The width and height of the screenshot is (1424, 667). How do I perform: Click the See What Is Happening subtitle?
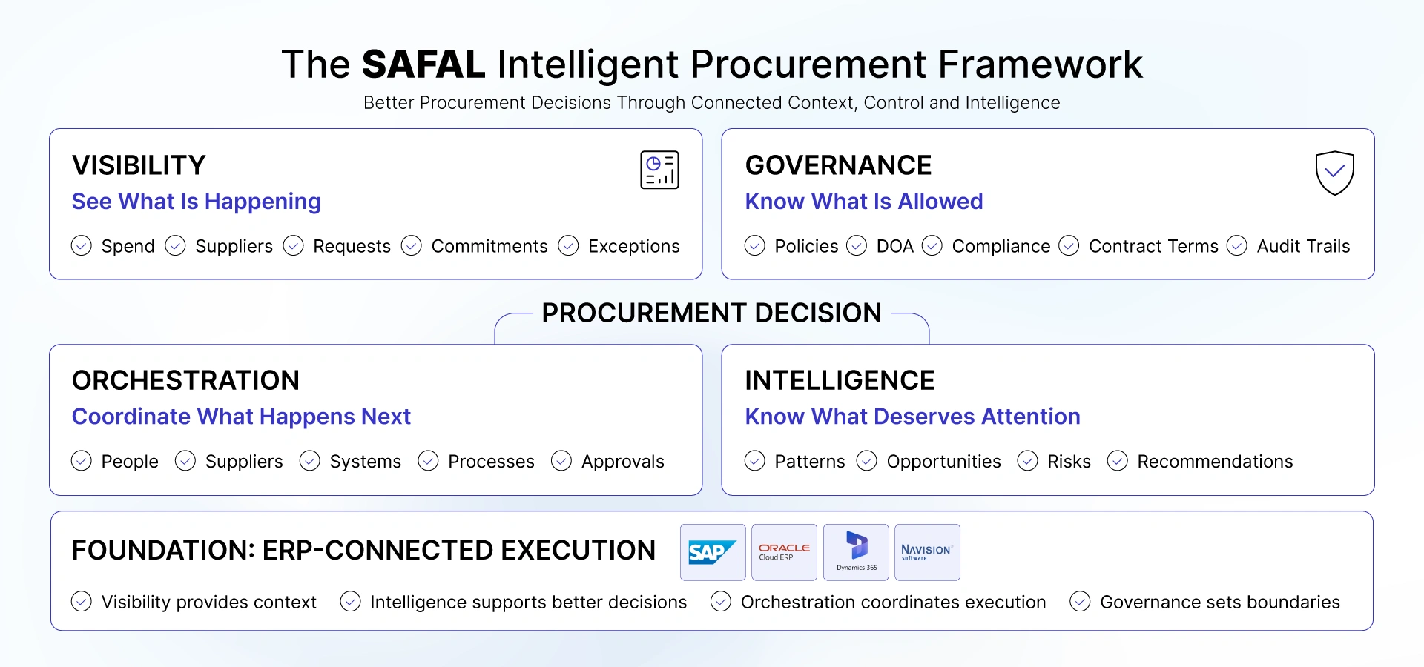pyautogui.click(x=197, y=202)
